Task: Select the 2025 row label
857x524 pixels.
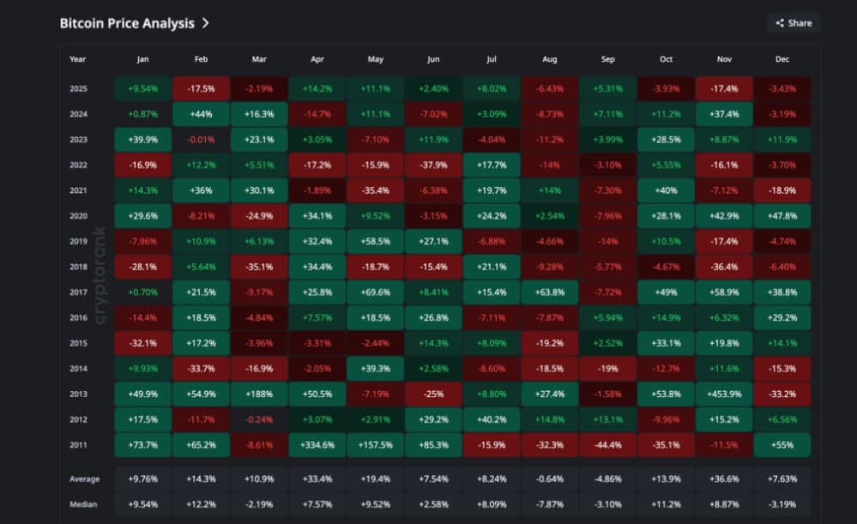Action: click(77, 88)
